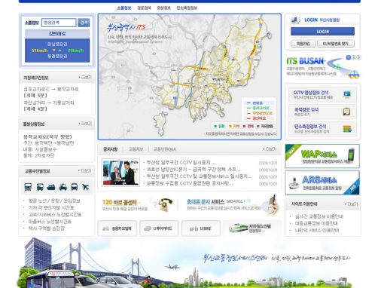The width and height of the screenshot is (384, 288).
Task: Switch to the 교통민원Q&A tab
Action: (x=165, y=149)
